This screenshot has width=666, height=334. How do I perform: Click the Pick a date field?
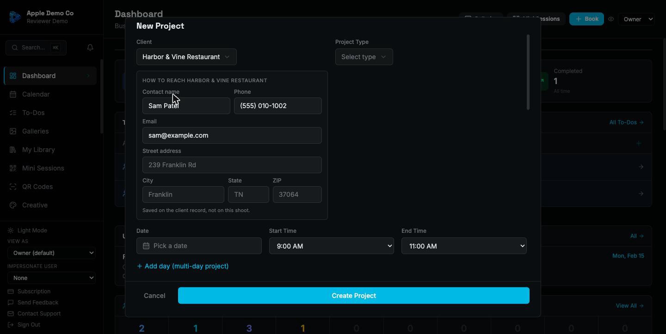click(x=199, y=246)
